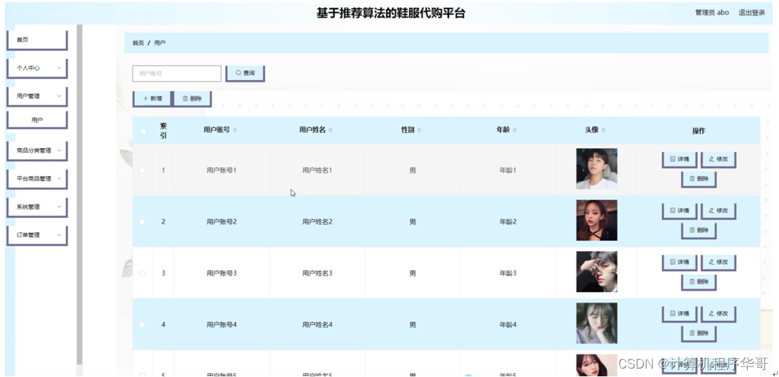Screen dimensions: 779x377
Task: Expand the 用户管理 sidebar menu
Action: [37, 97]
